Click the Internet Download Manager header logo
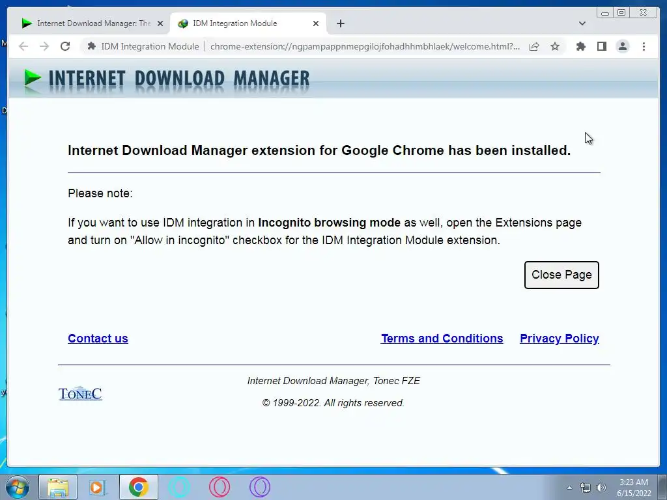Viewport: 667px width, 500px height. point(166,79)
